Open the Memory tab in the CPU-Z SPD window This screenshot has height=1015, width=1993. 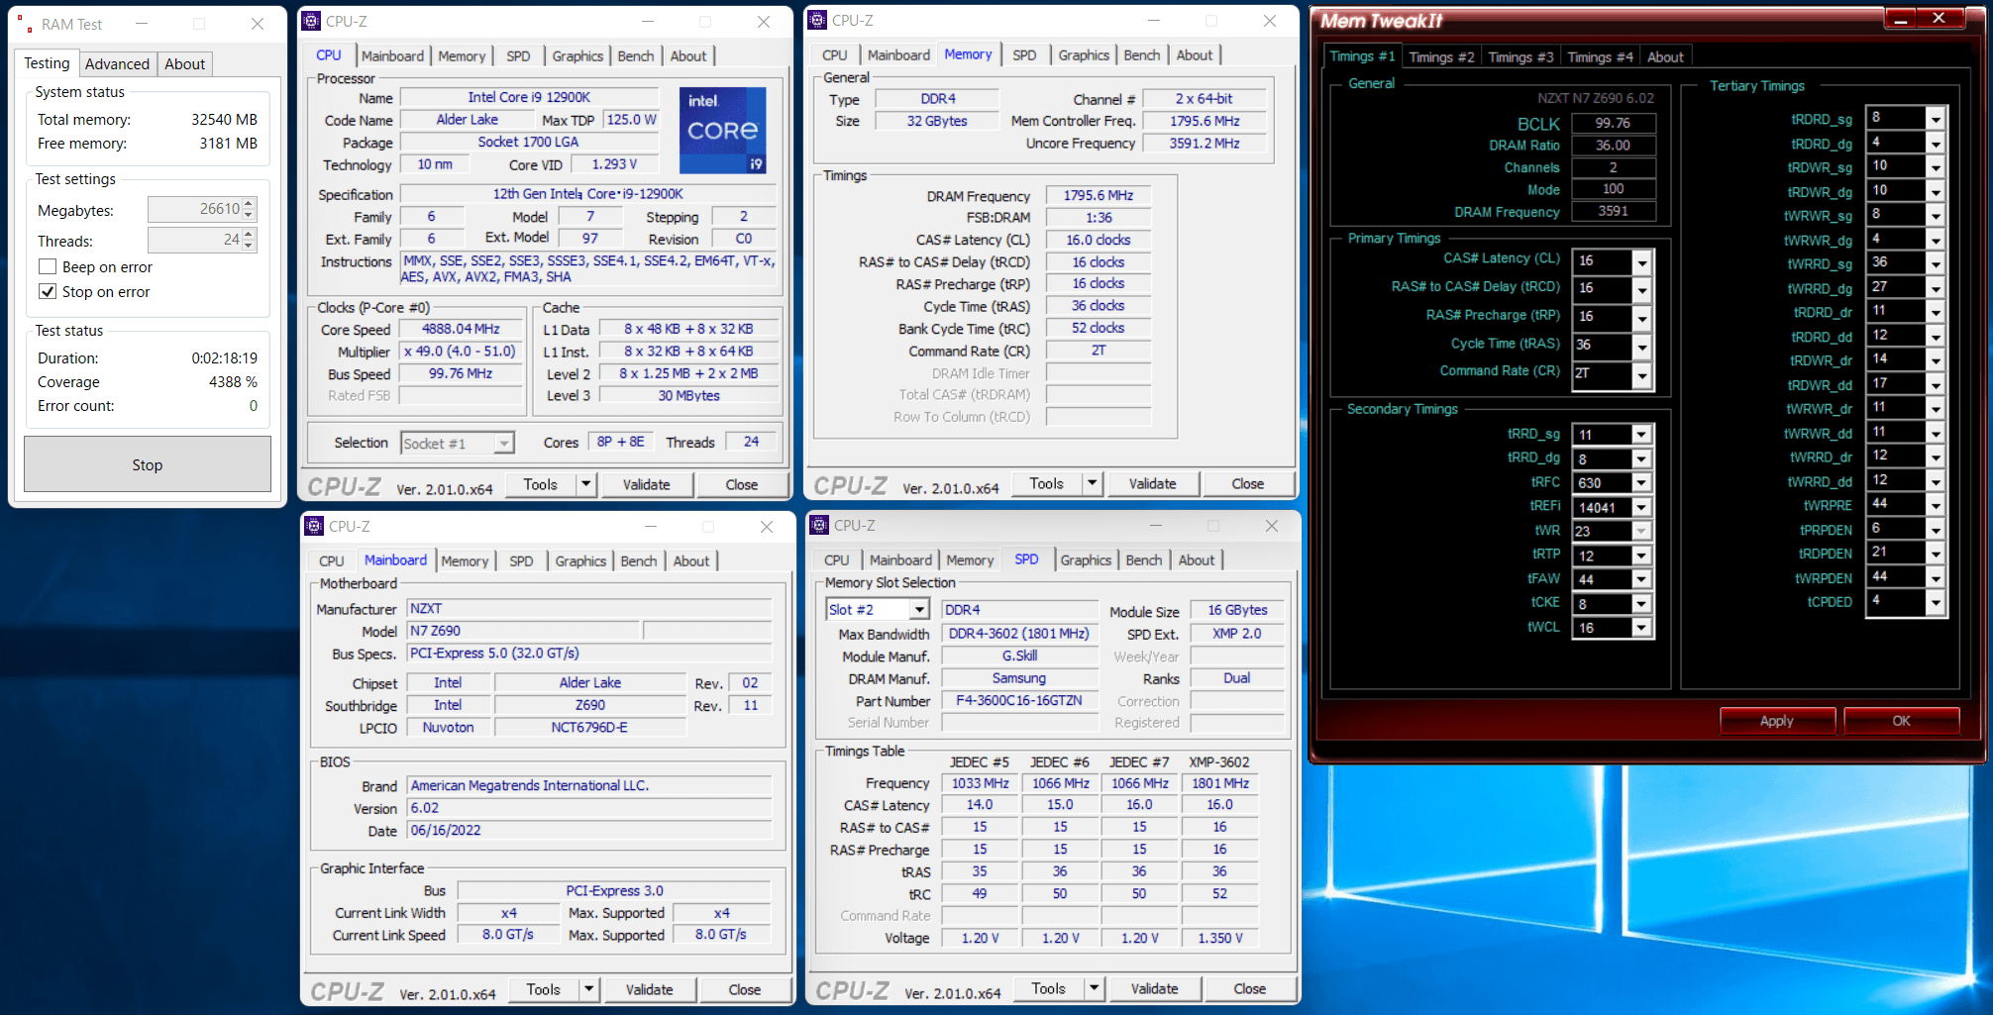tap(970, 559)
